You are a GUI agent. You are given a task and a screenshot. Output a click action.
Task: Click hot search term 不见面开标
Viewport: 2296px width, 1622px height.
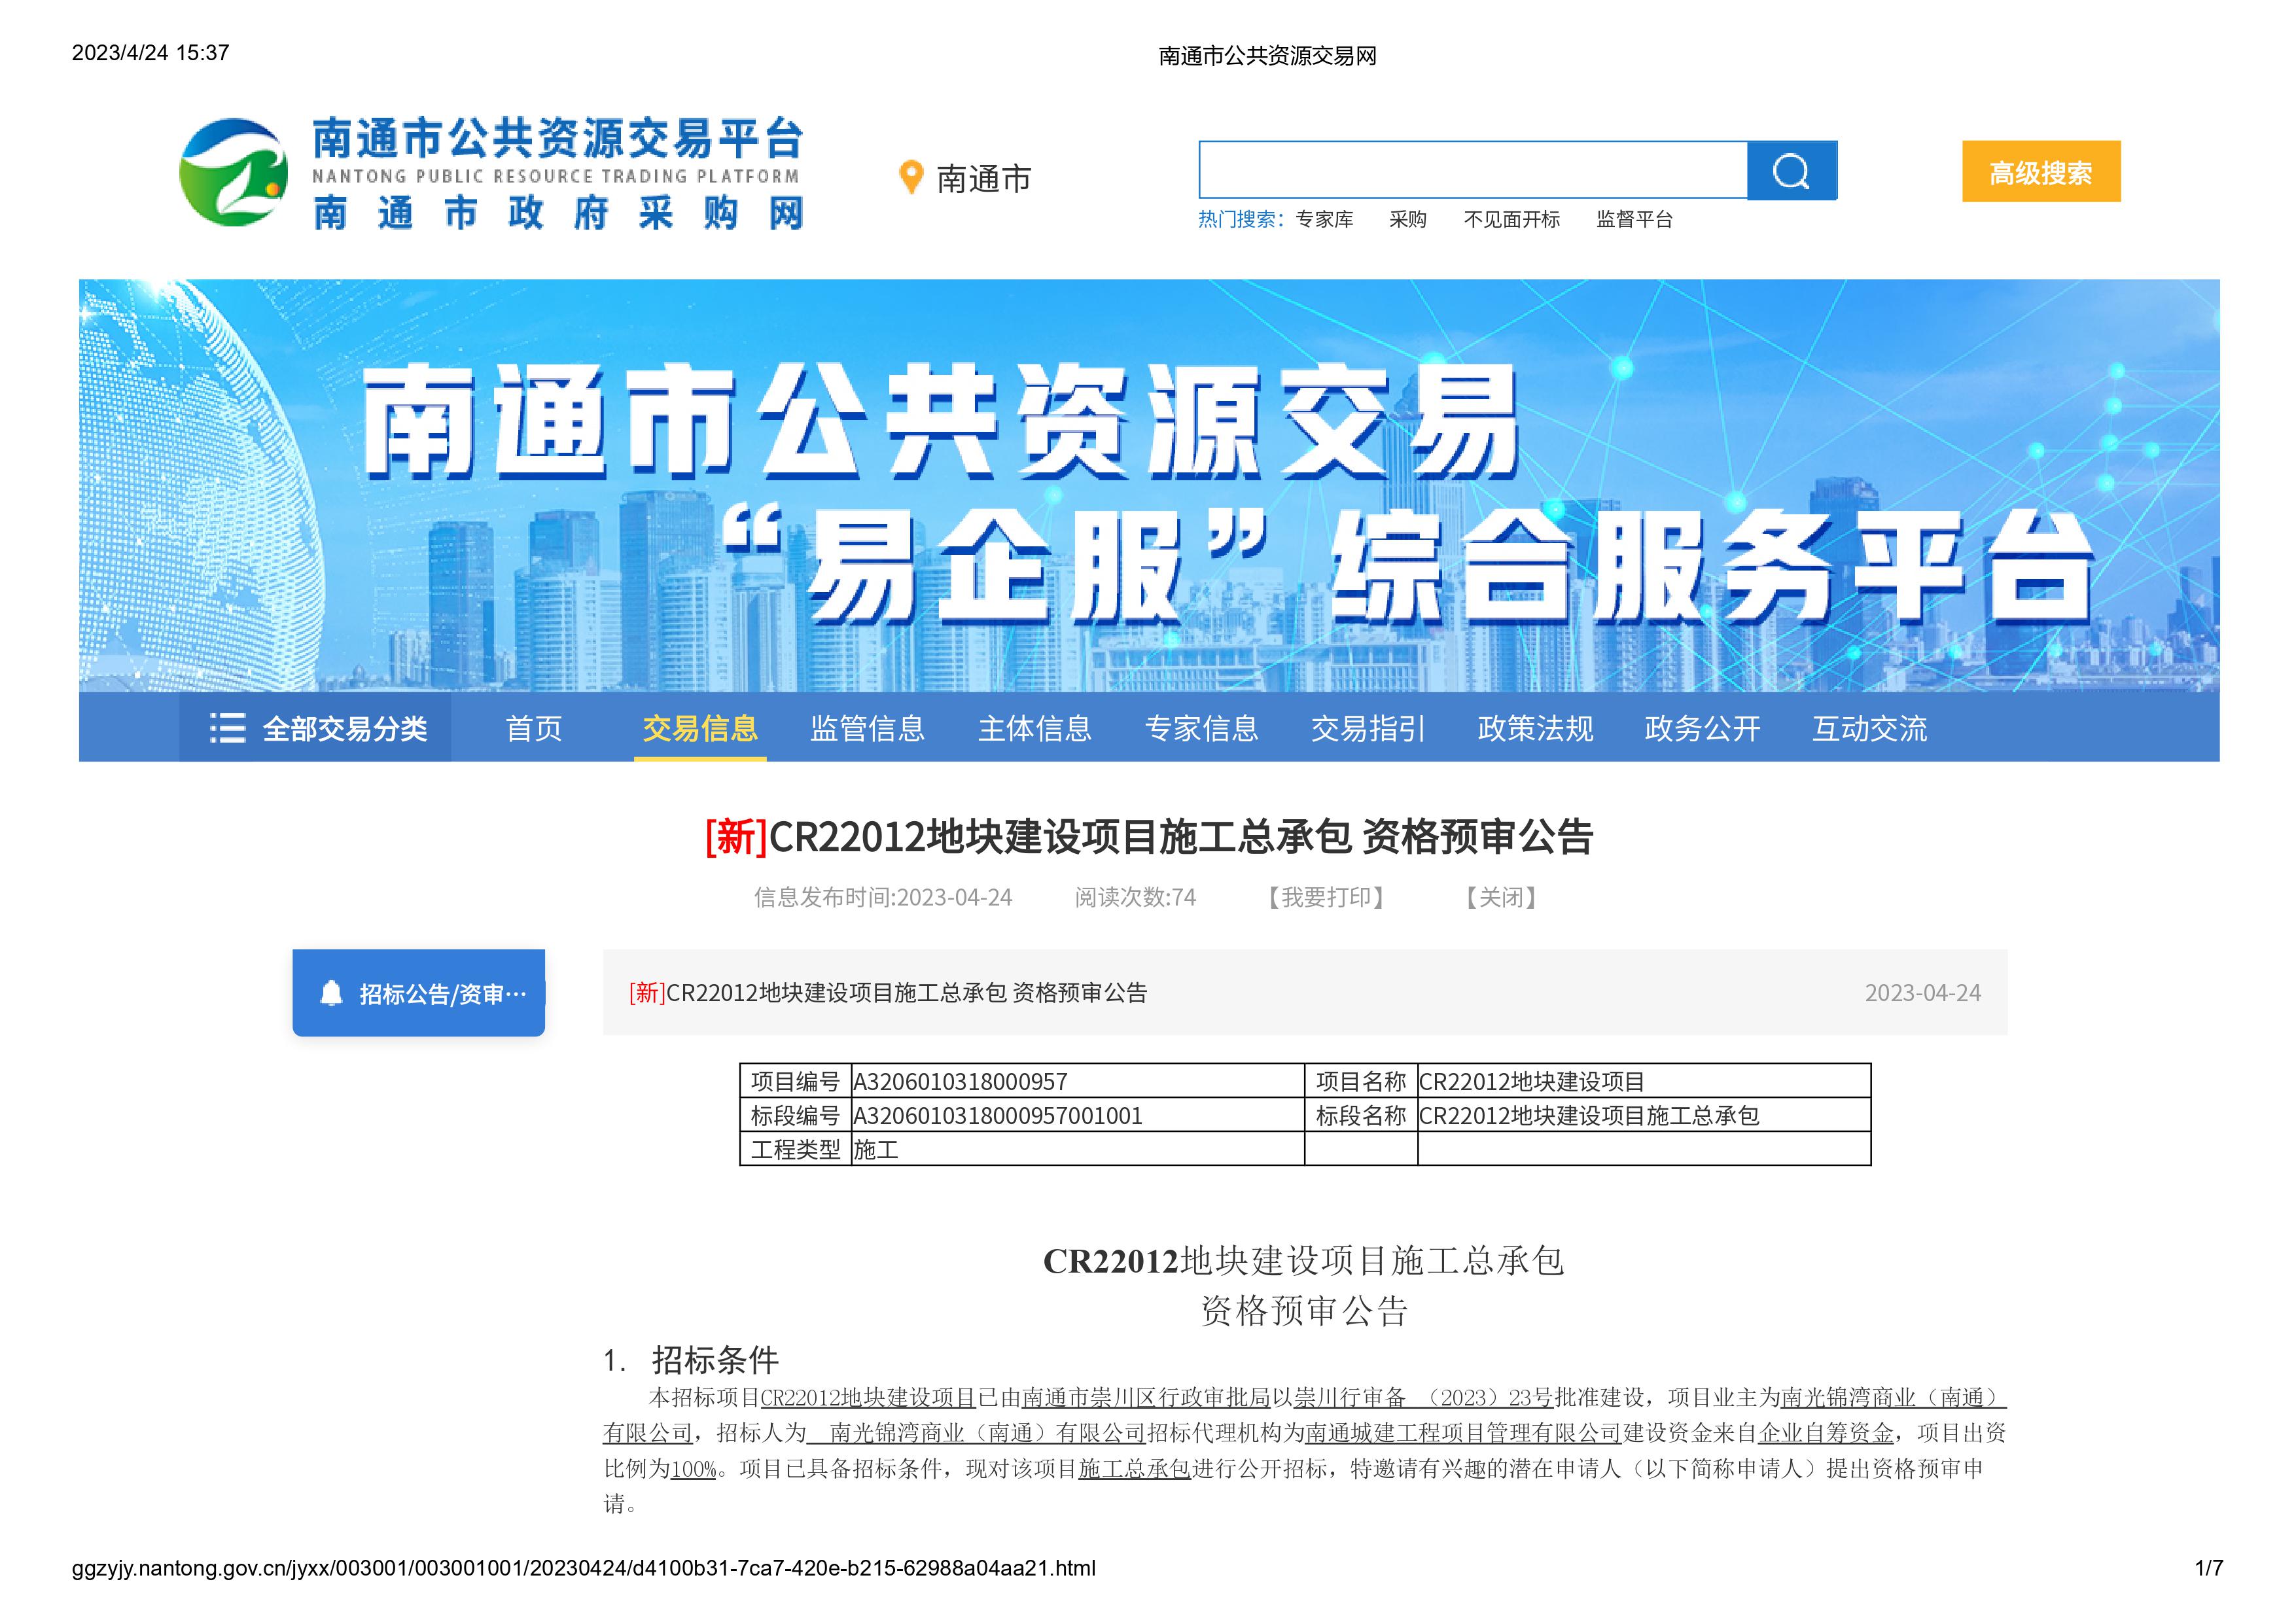coord(1511,220)
